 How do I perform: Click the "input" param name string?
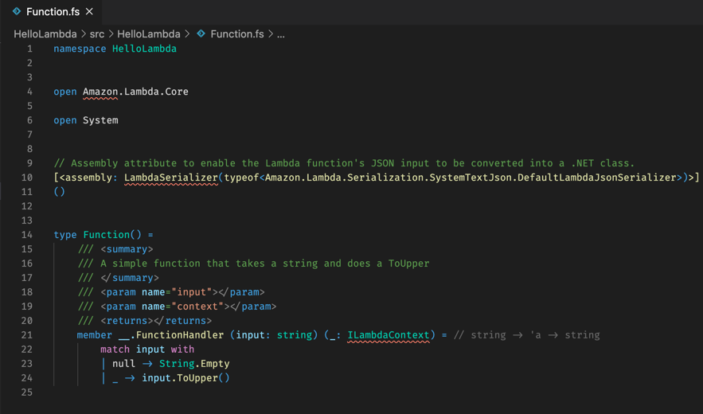[191, 292]
